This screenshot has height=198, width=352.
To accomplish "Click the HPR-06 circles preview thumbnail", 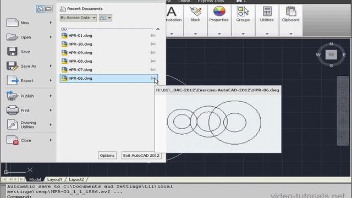I will coord(218,123).
